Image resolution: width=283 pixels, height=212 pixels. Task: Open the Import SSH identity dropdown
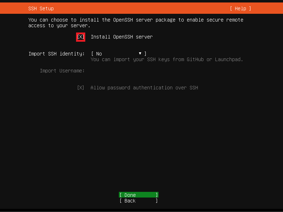coord(119,54)
